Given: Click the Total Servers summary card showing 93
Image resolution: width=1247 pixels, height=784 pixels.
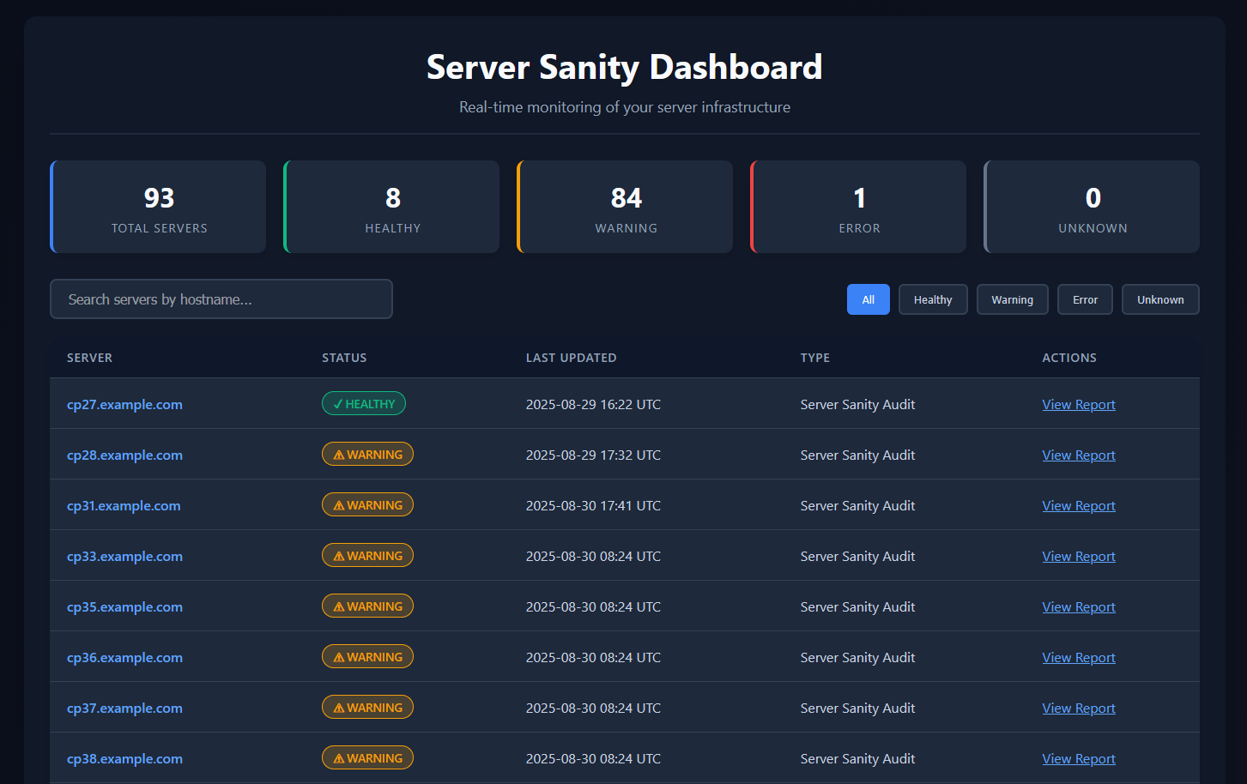Looking at the screenshot, I should tap(158, 207).
